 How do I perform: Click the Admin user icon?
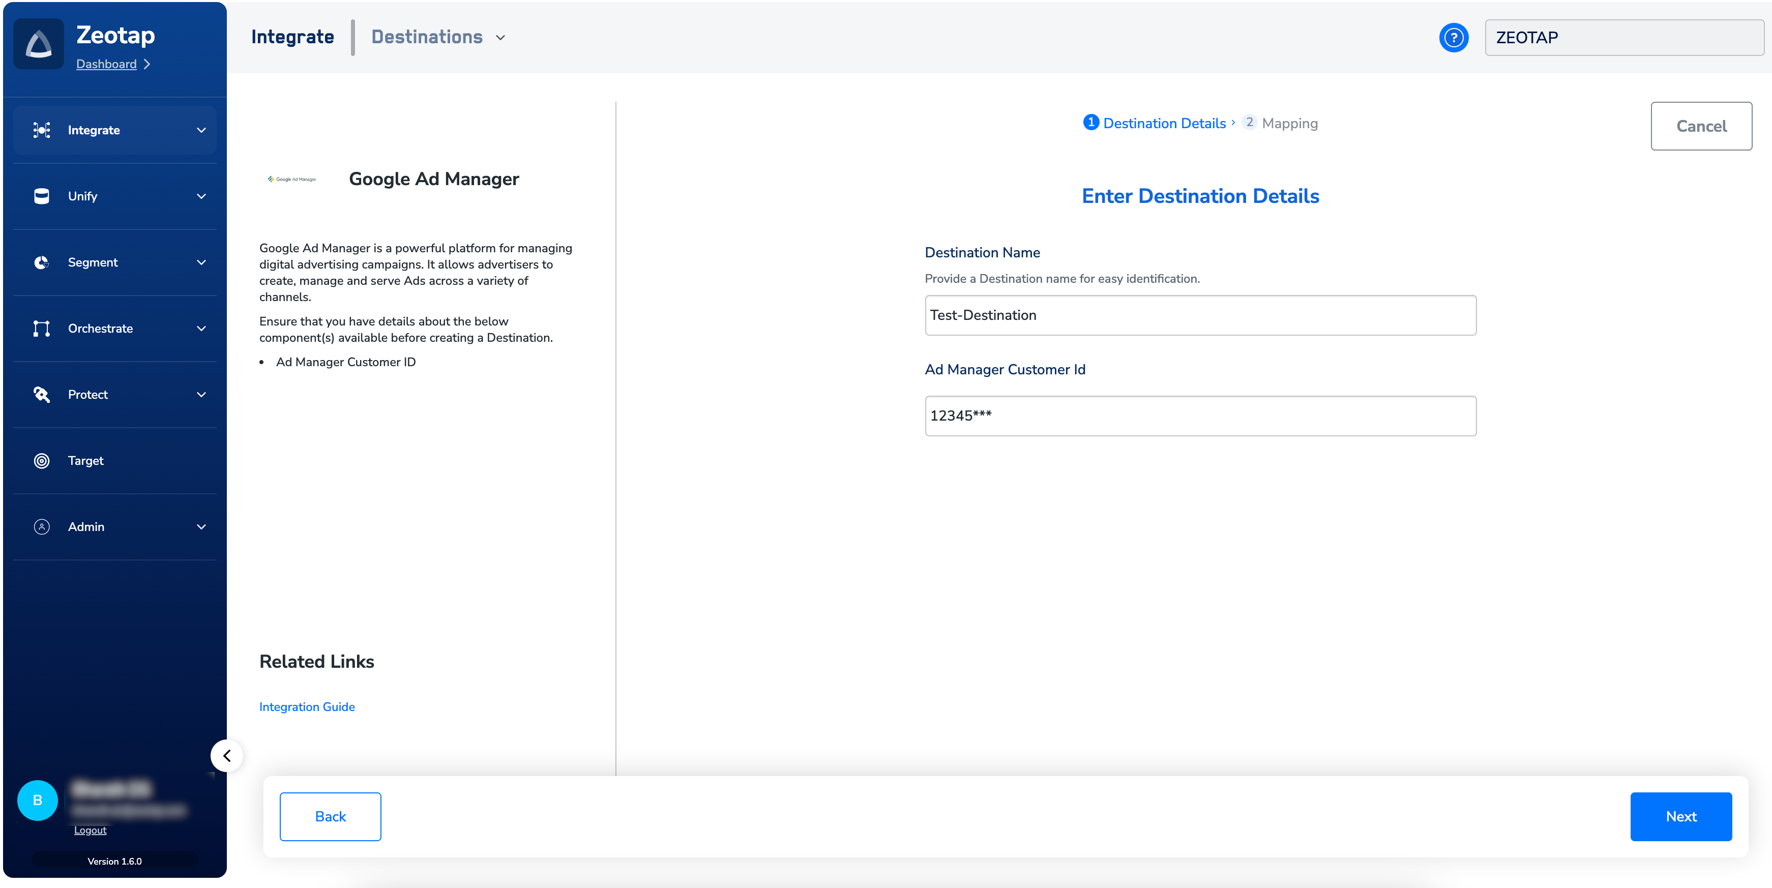pyautogui.click(x=41, y=526)
